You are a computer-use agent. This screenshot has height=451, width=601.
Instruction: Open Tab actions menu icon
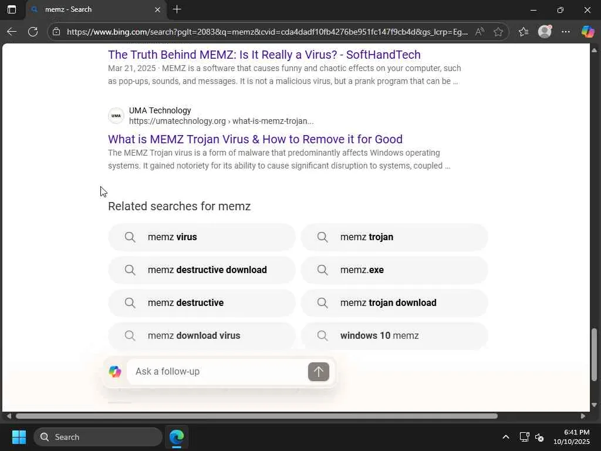click(12, 9)
